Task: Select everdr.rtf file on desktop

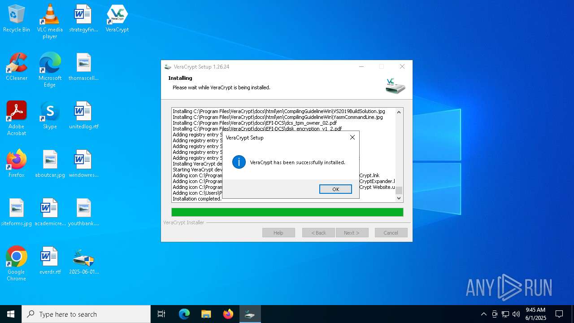Action: pos(50,261)
